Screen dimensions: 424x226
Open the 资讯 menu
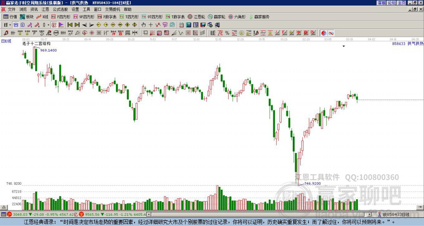tap(34, 9)
